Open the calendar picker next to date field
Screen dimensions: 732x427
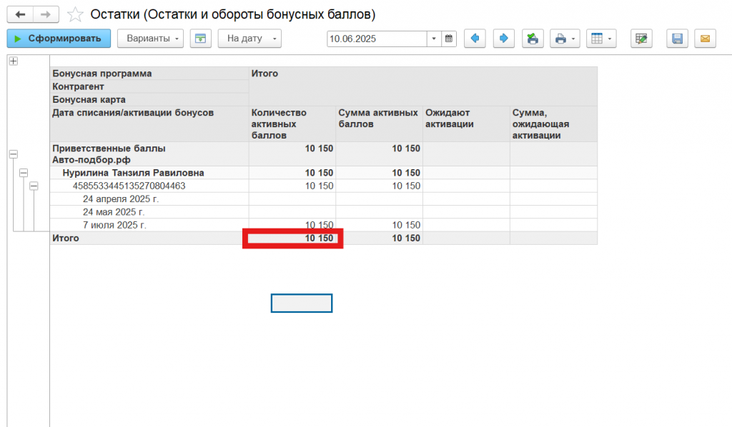coord(448,39)
